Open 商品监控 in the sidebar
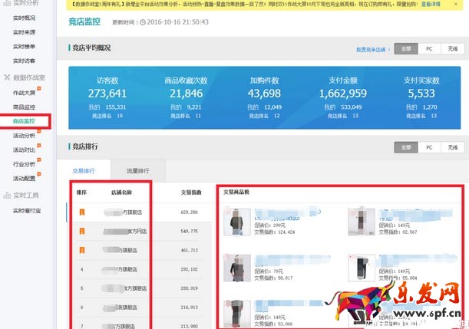The image size is (469, 329). pos(24,107)
